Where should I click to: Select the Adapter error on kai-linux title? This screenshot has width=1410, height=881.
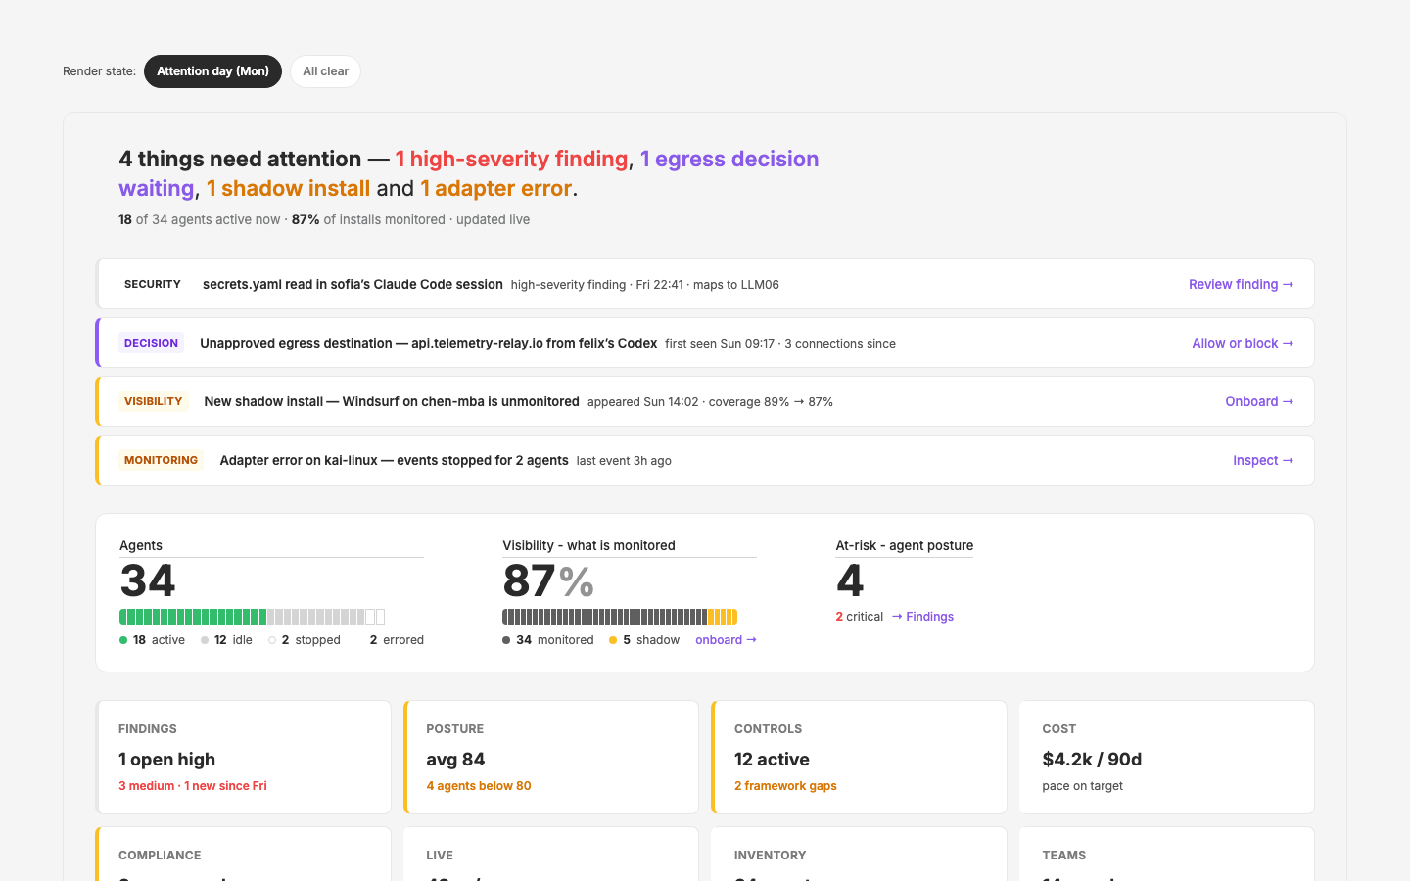tap(394, 460)
